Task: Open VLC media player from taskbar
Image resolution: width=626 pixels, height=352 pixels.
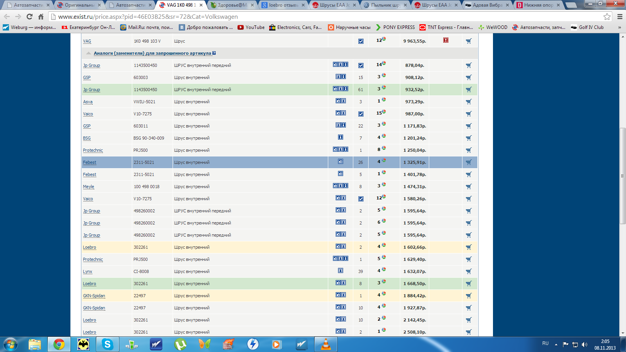Action: tap(326, 344)
